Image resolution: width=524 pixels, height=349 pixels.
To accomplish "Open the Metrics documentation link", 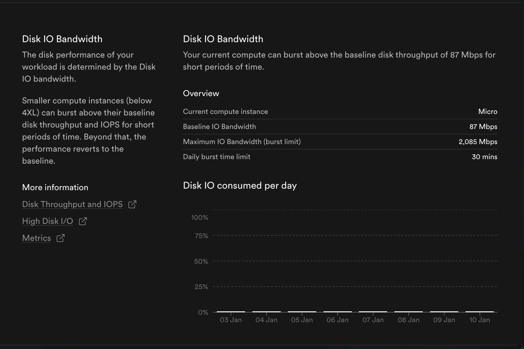I will (x=36, y=238).
